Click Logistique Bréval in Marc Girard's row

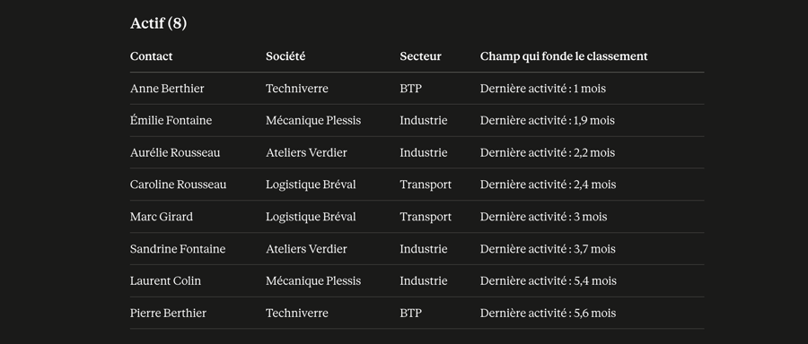click(311, 217)
